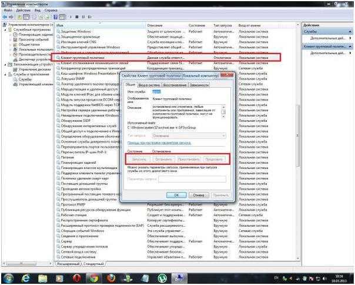Sort services by the Тип запуска column

(x=222, y=25)
